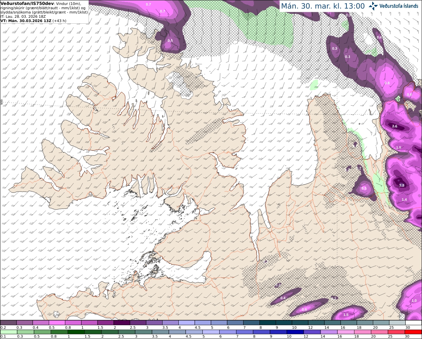Click the 3.3 precipitation maximum label
This screenshot has width=422, height=339.
[402, 186]
